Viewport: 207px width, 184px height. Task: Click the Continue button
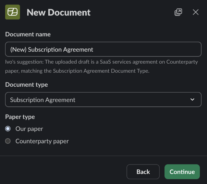click(182, 172)
